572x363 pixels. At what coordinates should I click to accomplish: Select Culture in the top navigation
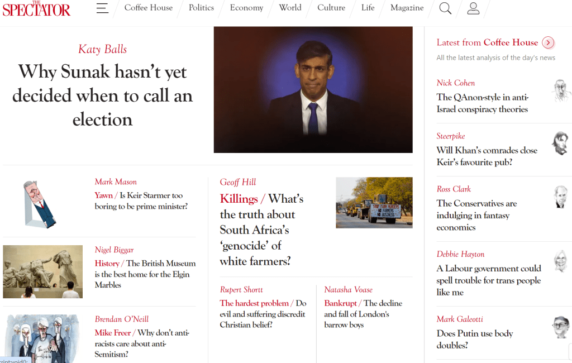[x=331, y=8]
